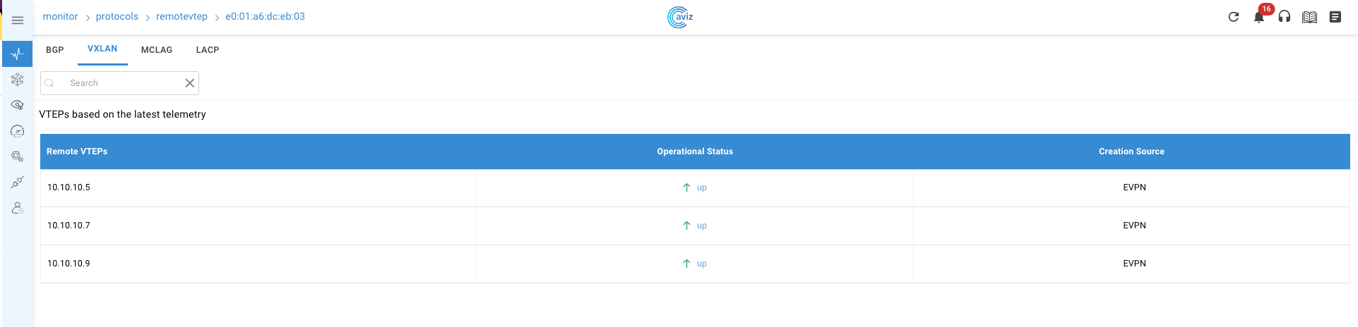Select the monitor pulse sidebar icon
The width and height of the screenshot is (1358, 327).
pyautogui.click(x=18, y=54)
